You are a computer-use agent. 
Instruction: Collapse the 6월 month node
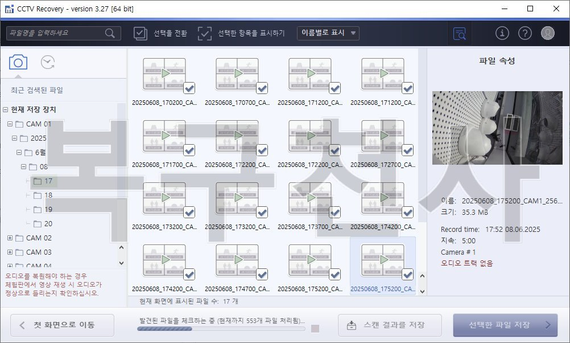coord(19,153)
